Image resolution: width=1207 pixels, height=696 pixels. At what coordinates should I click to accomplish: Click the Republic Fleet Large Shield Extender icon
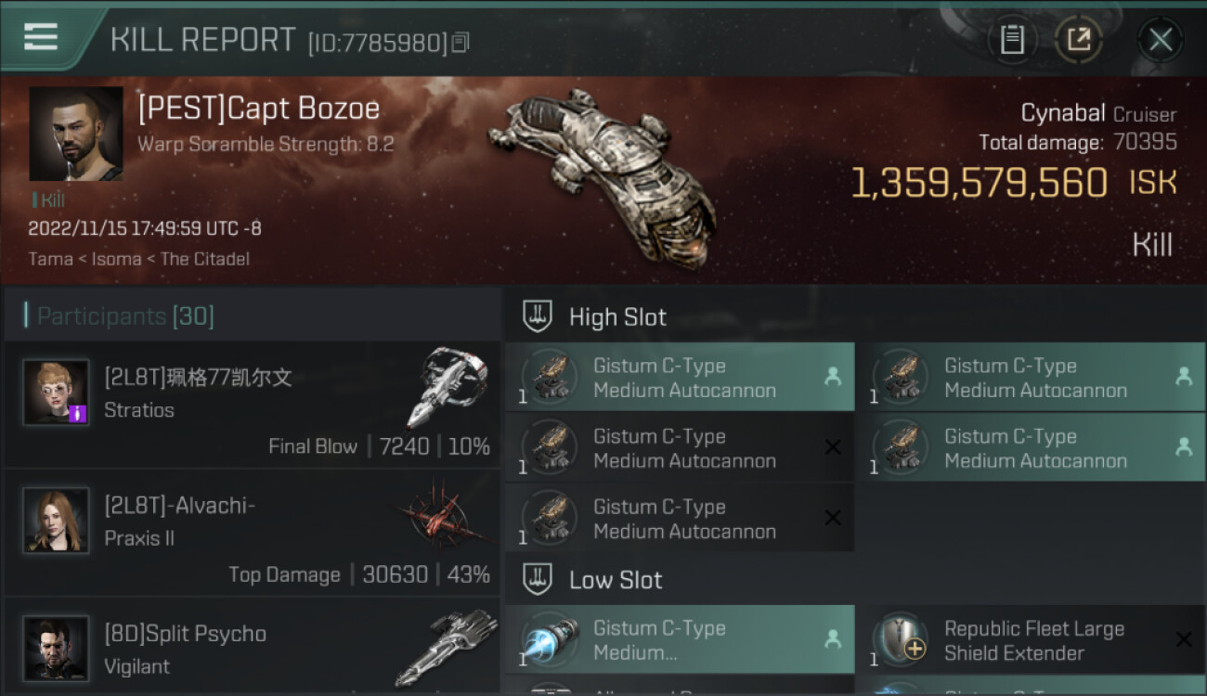(x=901, y=640)
